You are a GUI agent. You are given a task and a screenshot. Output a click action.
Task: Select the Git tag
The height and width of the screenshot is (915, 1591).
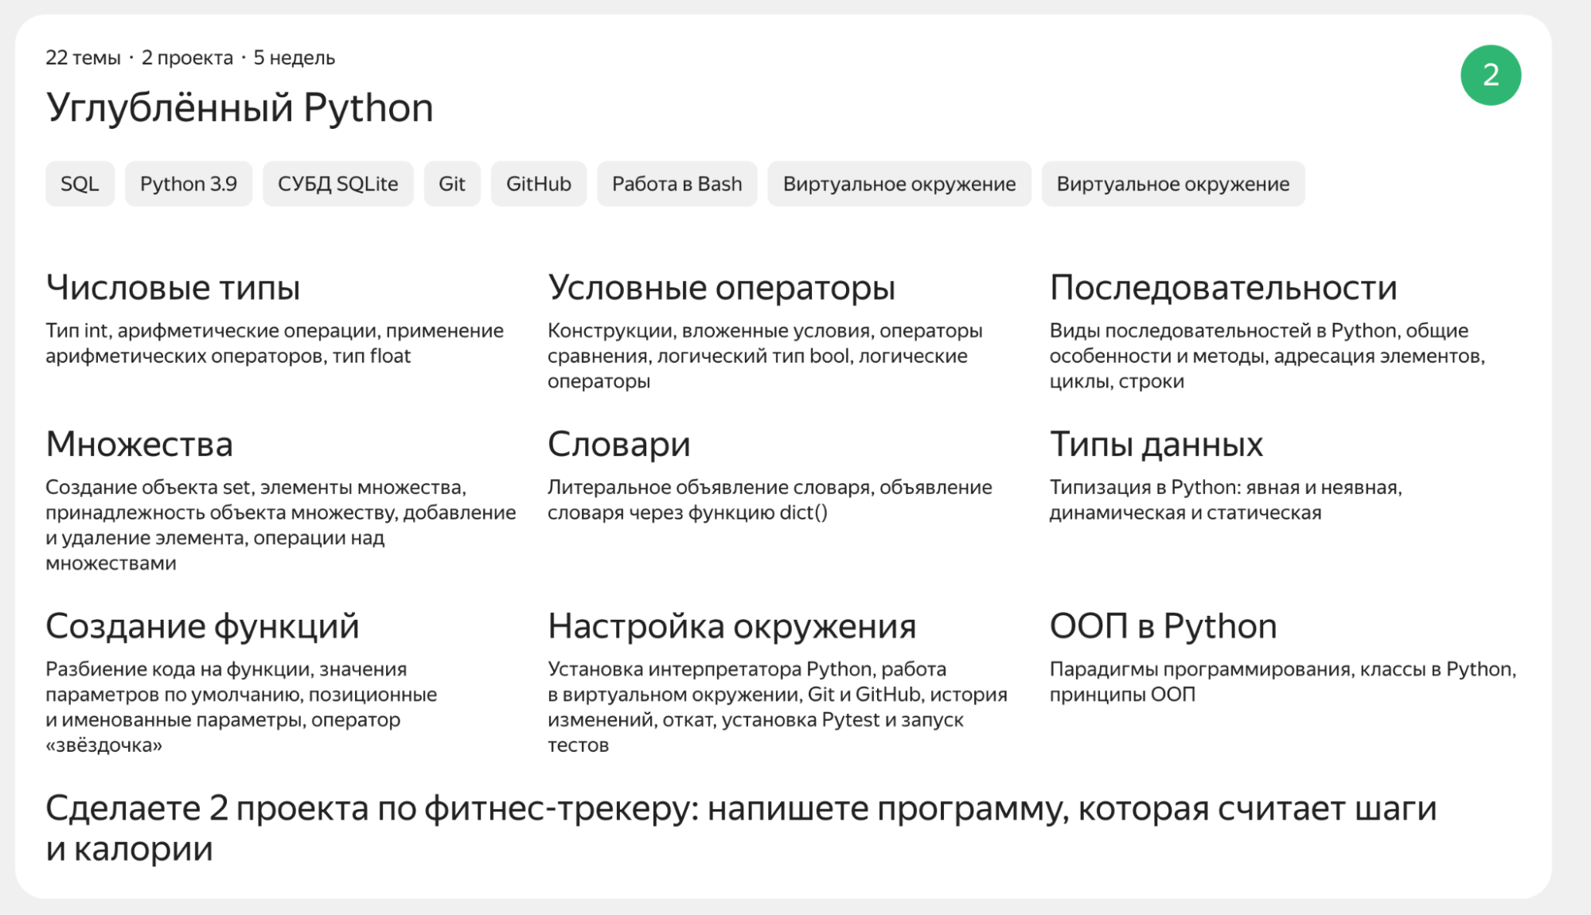click(452, 184)
